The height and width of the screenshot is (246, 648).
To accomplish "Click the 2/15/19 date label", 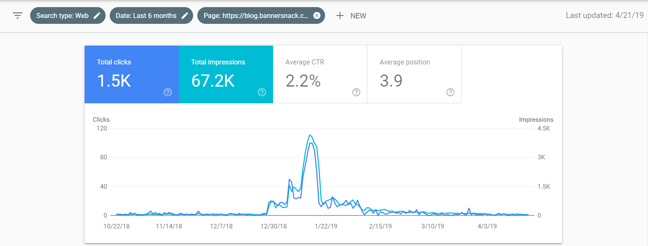I will [x=380, y=226].
